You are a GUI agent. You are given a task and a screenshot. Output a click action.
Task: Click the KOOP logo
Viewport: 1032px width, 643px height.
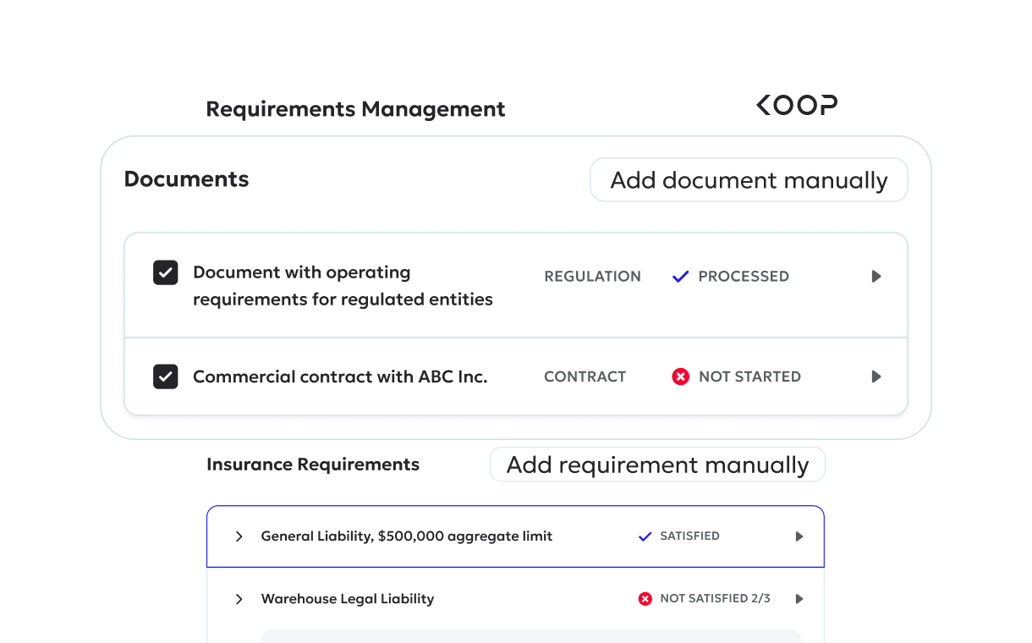click(x=796, y=104)
